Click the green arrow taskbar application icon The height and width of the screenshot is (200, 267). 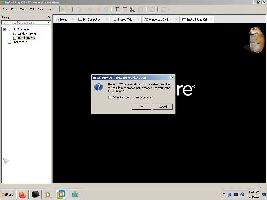click(x=75, y=194)
